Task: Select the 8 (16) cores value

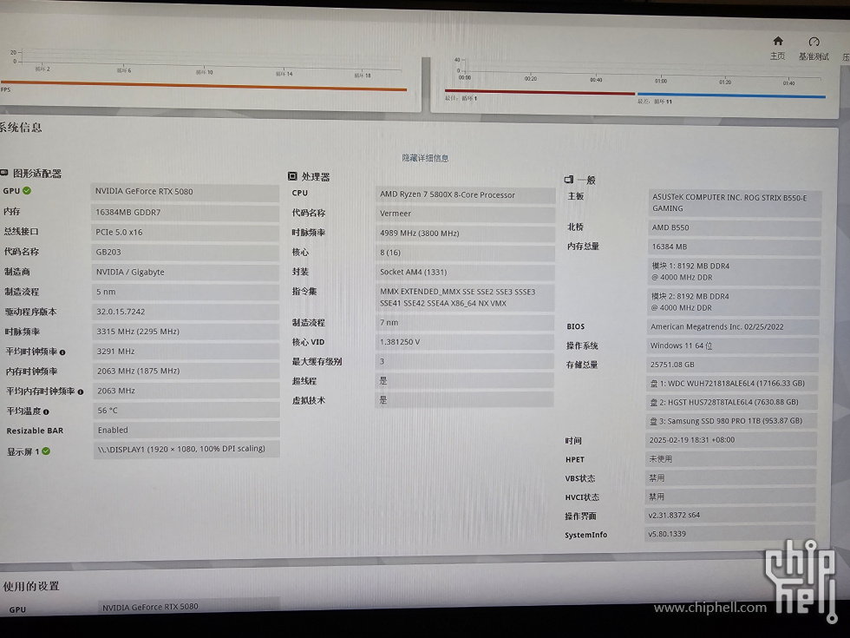Action: (465, 253)
